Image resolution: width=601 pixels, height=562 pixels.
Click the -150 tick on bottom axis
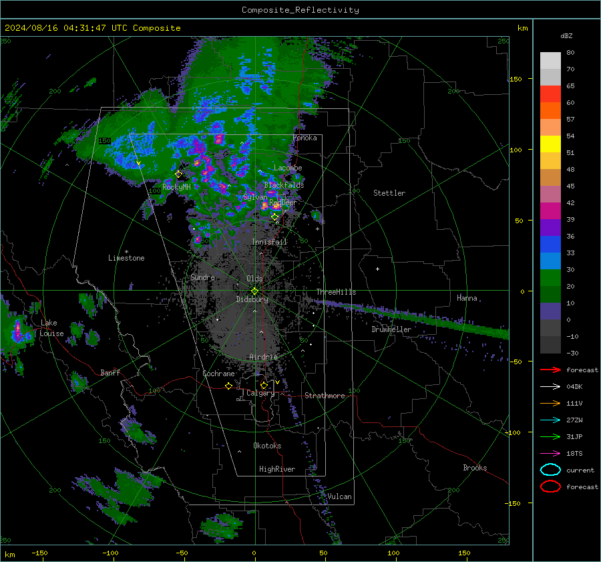point(39,553)
